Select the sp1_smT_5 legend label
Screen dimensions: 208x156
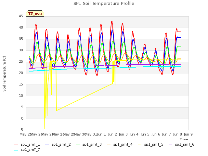154,144
